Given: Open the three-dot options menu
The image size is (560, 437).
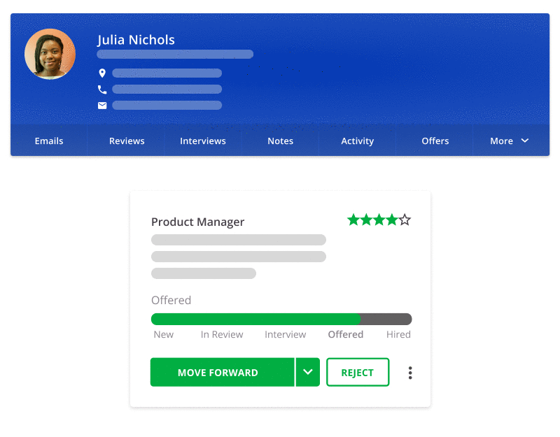Looking at the screenshot, I should tap(410, 373).
